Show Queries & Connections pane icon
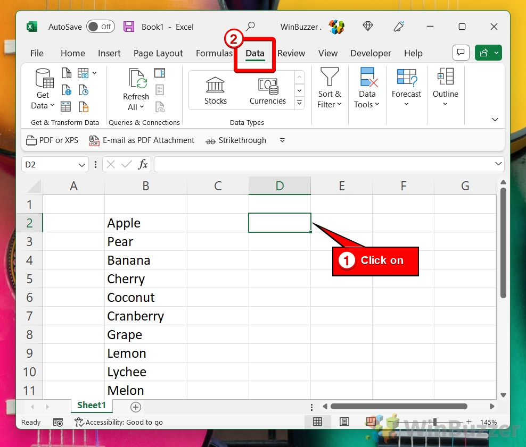 (160, 73)
